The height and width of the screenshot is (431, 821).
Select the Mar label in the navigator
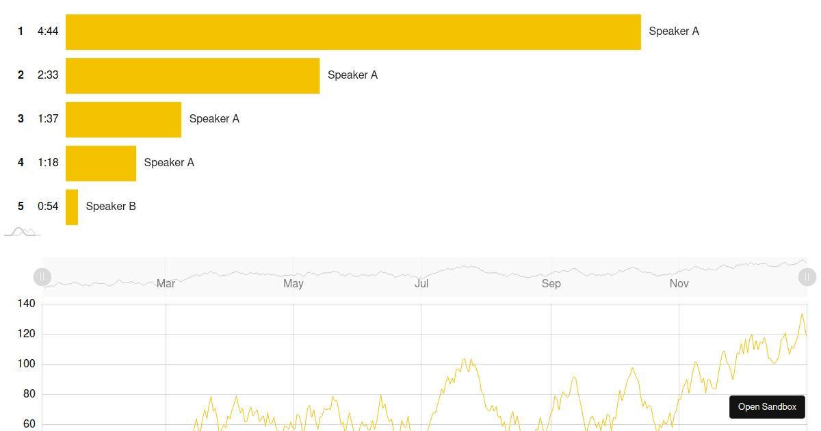pos(166,283)
